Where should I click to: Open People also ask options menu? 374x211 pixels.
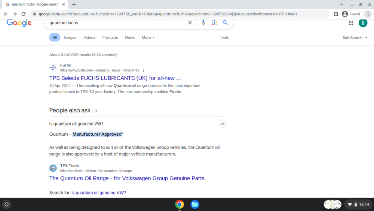coord(96,111)
